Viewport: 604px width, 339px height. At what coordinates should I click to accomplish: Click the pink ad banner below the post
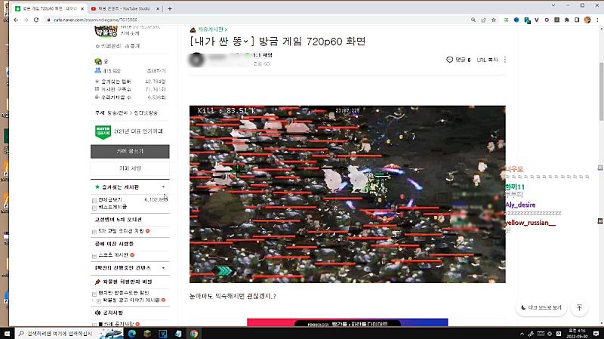[347, 323]
